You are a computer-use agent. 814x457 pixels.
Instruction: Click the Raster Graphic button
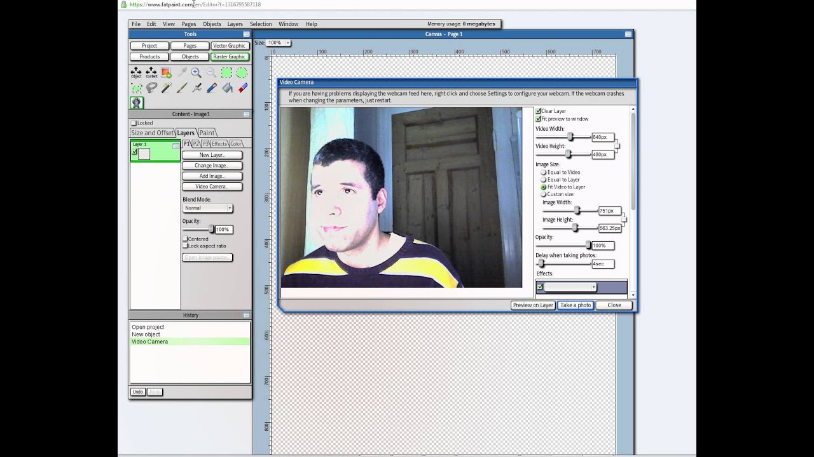pyautogui.click(x=229, y=56)
